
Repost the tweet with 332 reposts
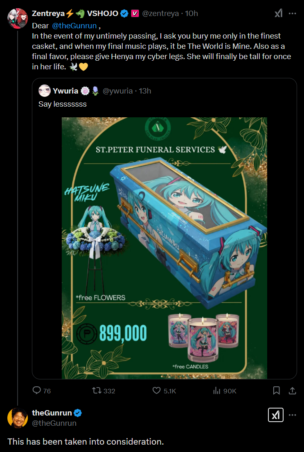(x=104, y=390)
